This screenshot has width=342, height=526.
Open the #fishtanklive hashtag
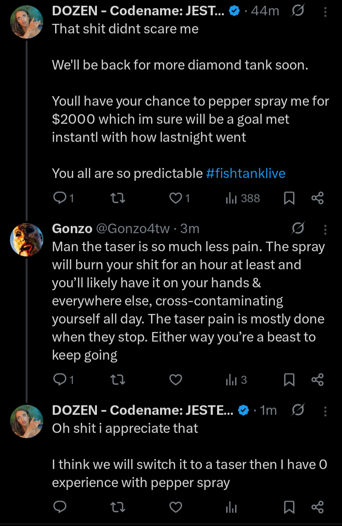point(246,174)
